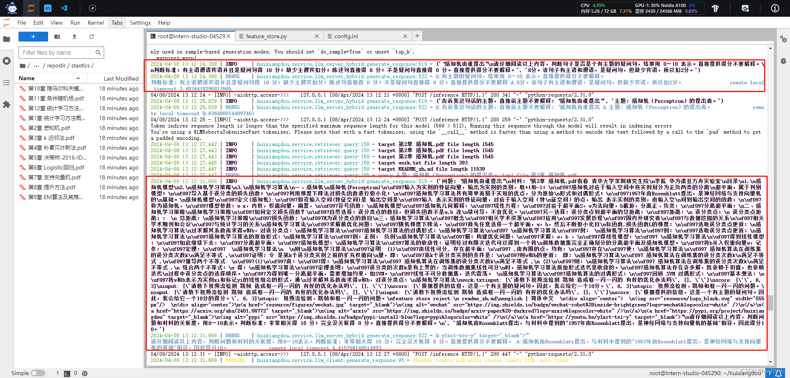The image size is (790, 378).
Task: Sort files by Name column
Action: click(x=50, y=78)
